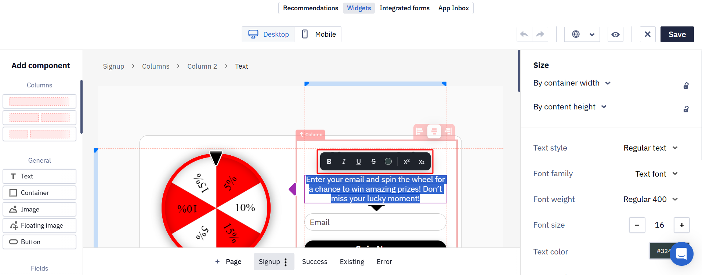
Task: Open the chat support bubble
Action: point(681,254)
